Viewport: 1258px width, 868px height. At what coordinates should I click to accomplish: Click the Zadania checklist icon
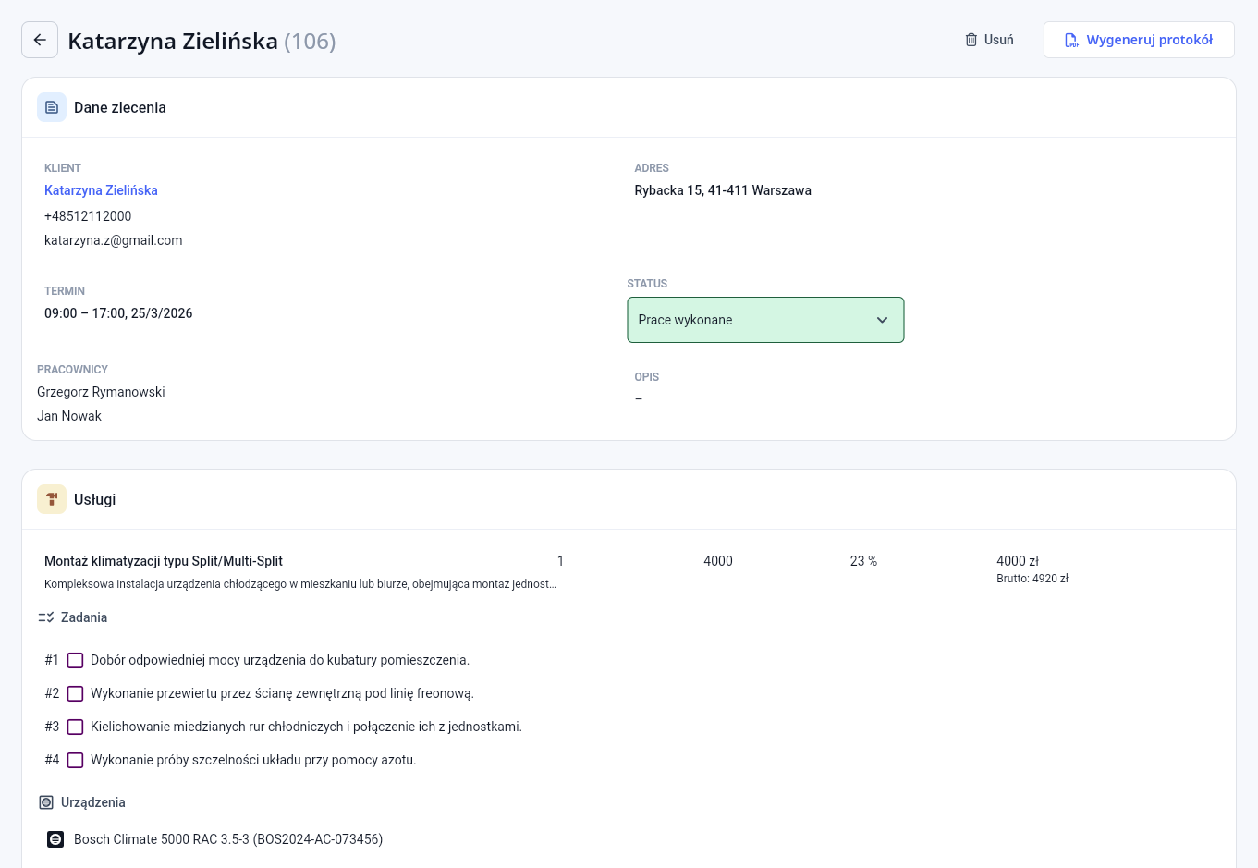46,617
